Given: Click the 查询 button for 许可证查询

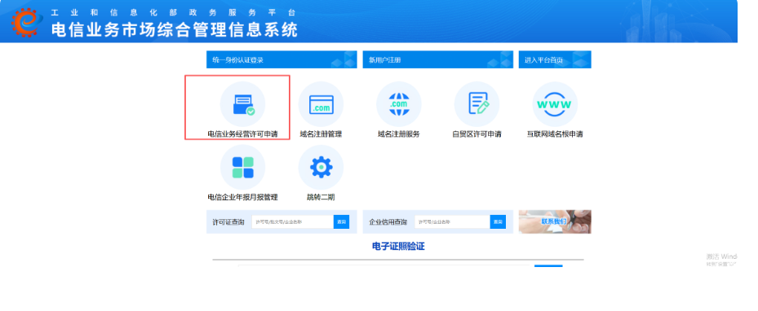Looking at the screenshot, I should pos(341,221).
